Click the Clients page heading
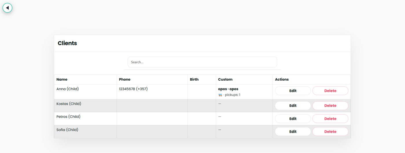The height and width of the screenshot is (153, 405). tap(67, 43)
